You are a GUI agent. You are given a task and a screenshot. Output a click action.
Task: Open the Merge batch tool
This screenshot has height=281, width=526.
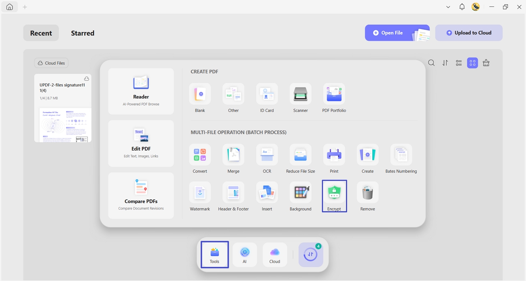coord(233,155)
